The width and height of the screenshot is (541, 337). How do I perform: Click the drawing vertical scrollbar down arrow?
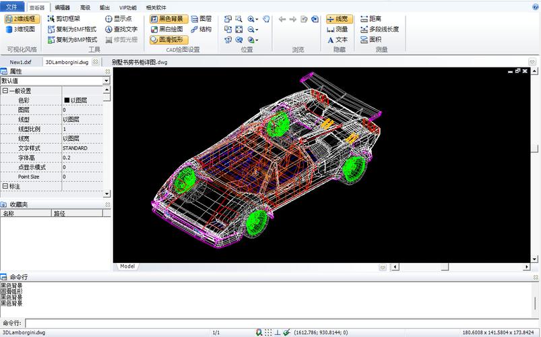click(534, 259)
